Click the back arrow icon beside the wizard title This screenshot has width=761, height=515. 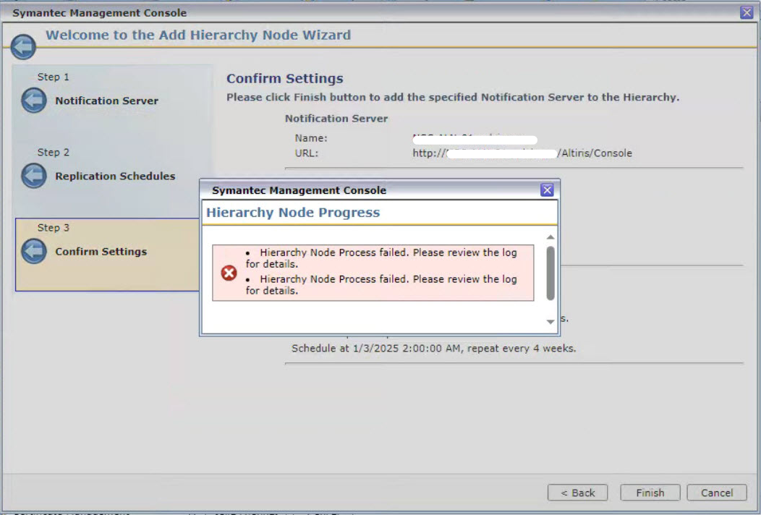pyautogui.click(x=23, y=46)
